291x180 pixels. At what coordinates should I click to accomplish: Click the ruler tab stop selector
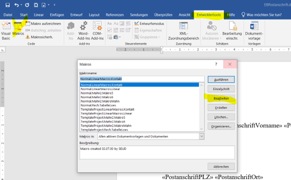[x=2, y=50]
